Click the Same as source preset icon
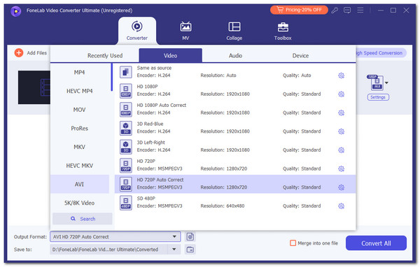Image resolution: width=420 pixels, height=267 pixels. [125, 72]
